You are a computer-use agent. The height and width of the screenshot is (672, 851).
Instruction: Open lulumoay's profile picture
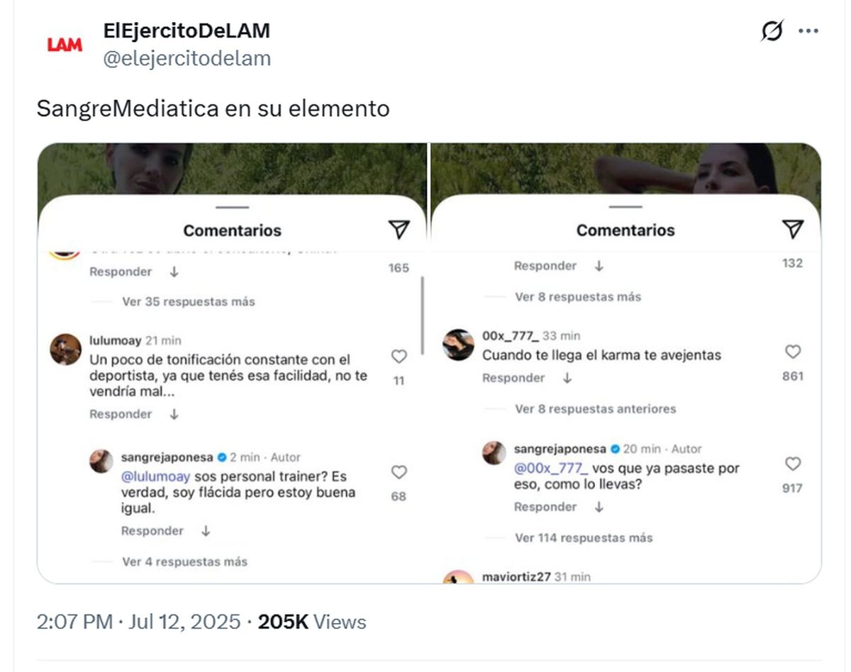tap(65, 349)
